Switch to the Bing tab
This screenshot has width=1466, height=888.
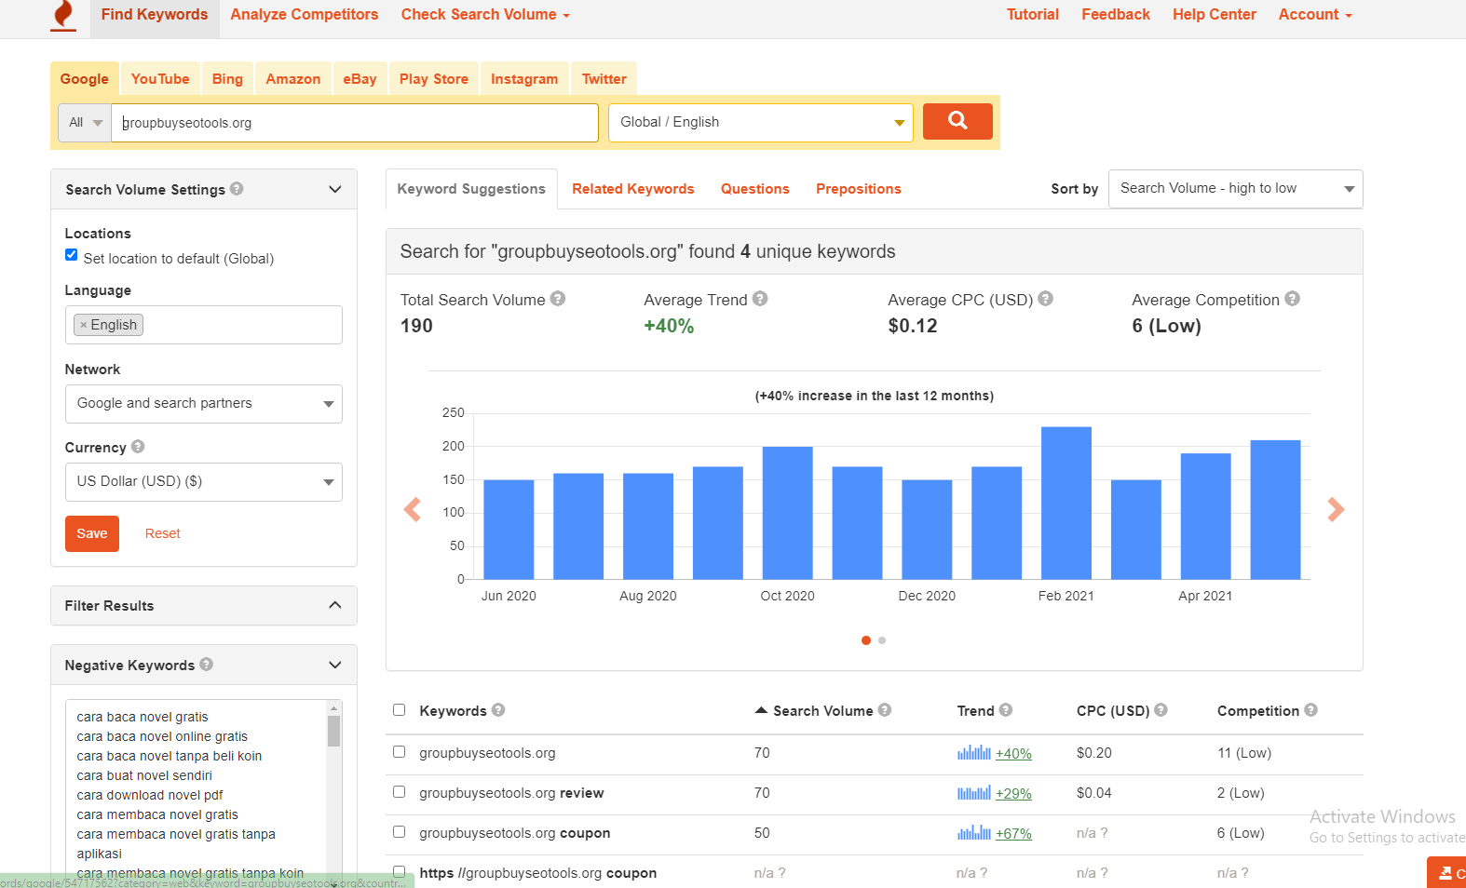[227, 78]
